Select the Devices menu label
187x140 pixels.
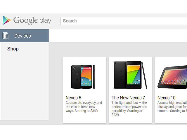coord(22,36)
